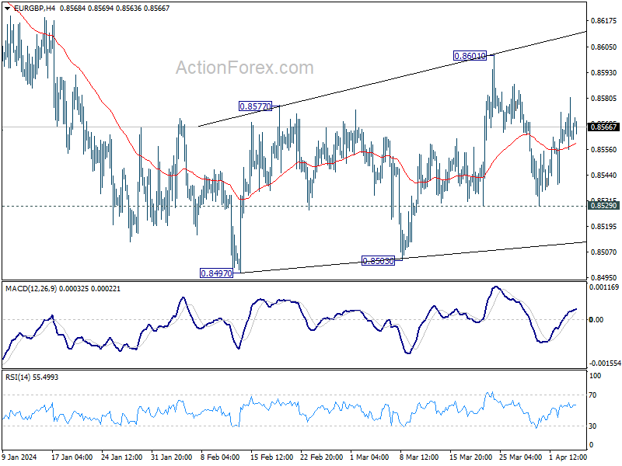Select the current price tag 0.85667
This screenshot has width=622, height=466.
pyautogui.click(x=604, y=127)
